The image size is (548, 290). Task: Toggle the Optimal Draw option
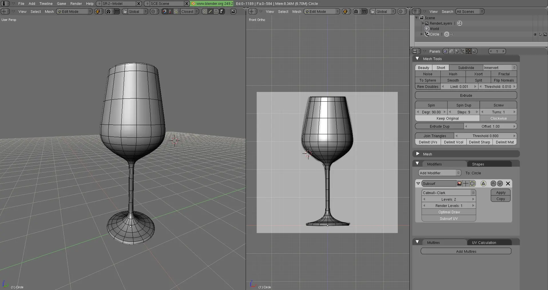pos(449,212)
